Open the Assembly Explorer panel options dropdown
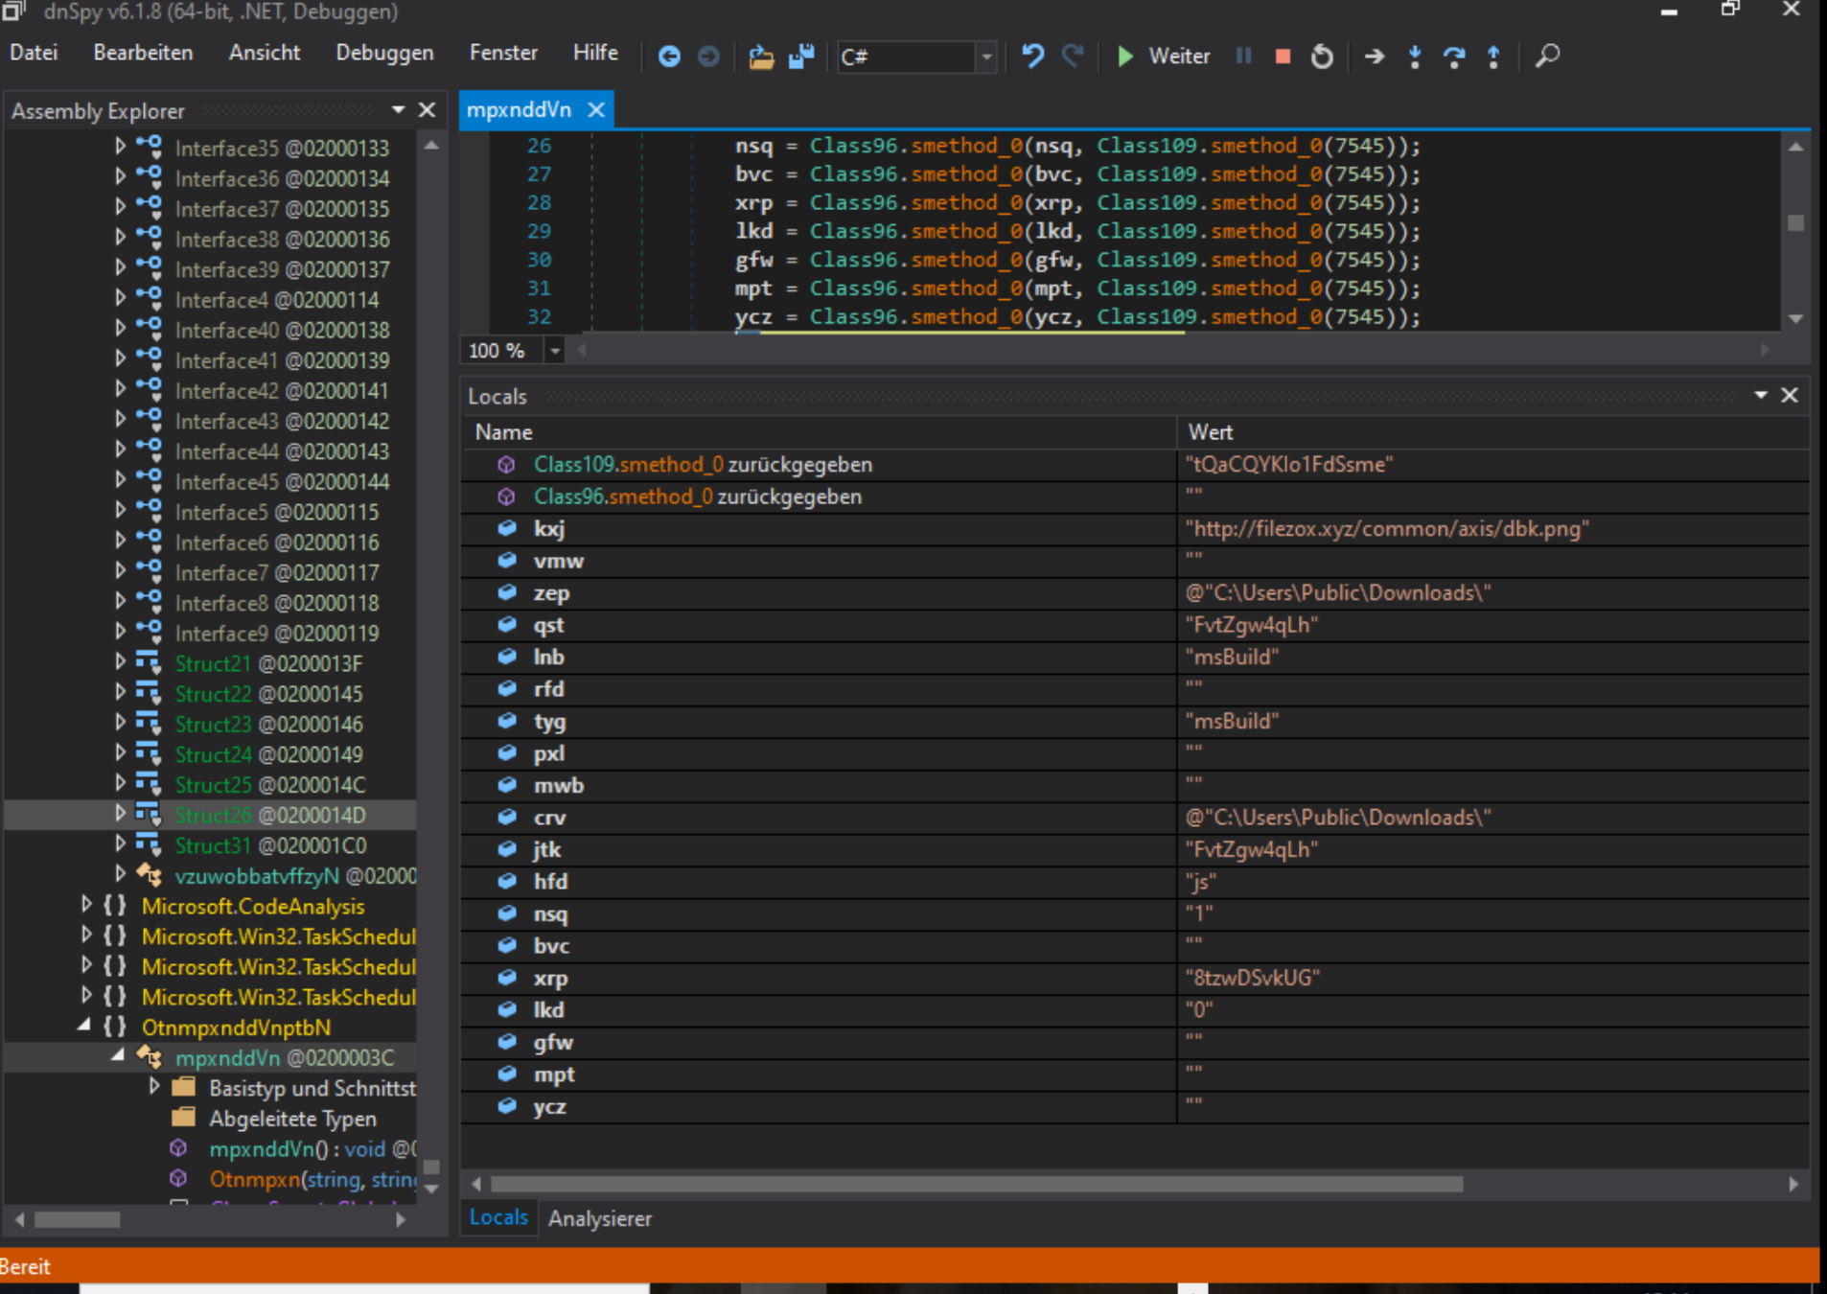 point(398,110)
